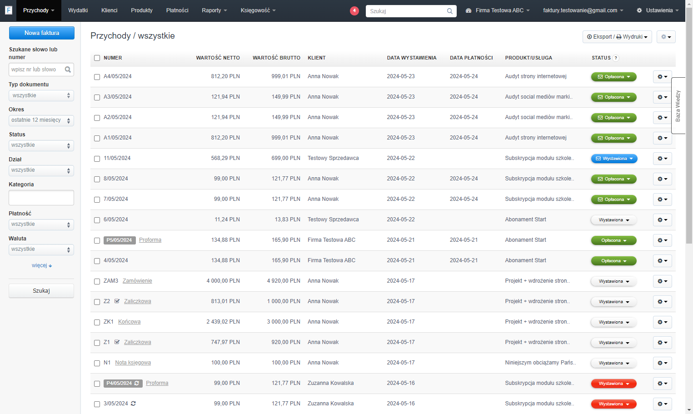Image resolution: width=693 pixels, height=414 pixels.
Task: Open the Przychody menu in the navbar
Action: pyautogui.click(x=39, y=10)
